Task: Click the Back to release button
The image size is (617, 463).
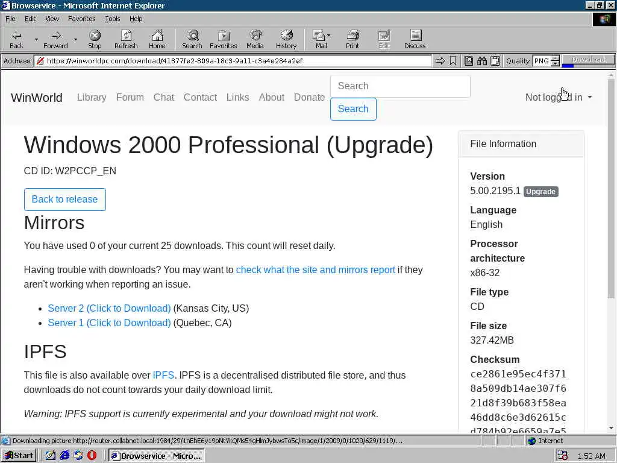Action: (x=65, y=199)
